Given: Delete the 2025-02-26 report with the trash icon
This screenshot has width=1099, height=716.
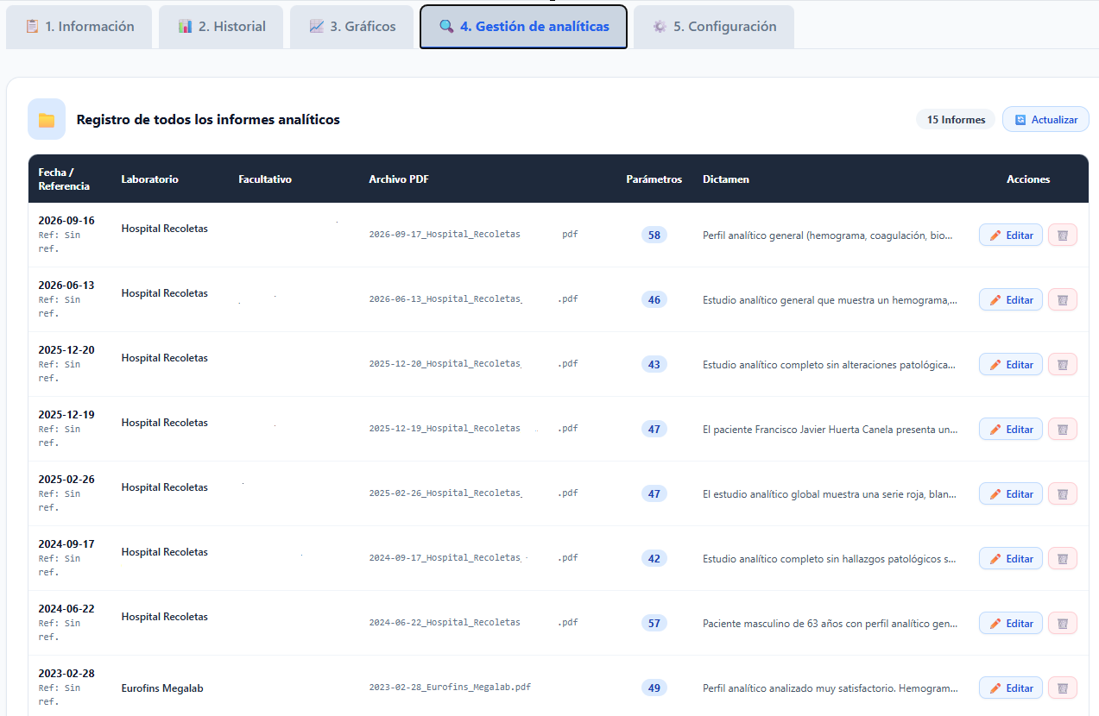Looking at the screenshot, I should tap(1063, 494).
